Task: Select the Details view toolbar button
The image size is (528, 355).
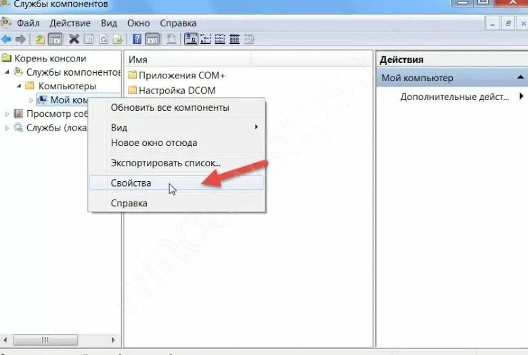Action: [234, 39]
